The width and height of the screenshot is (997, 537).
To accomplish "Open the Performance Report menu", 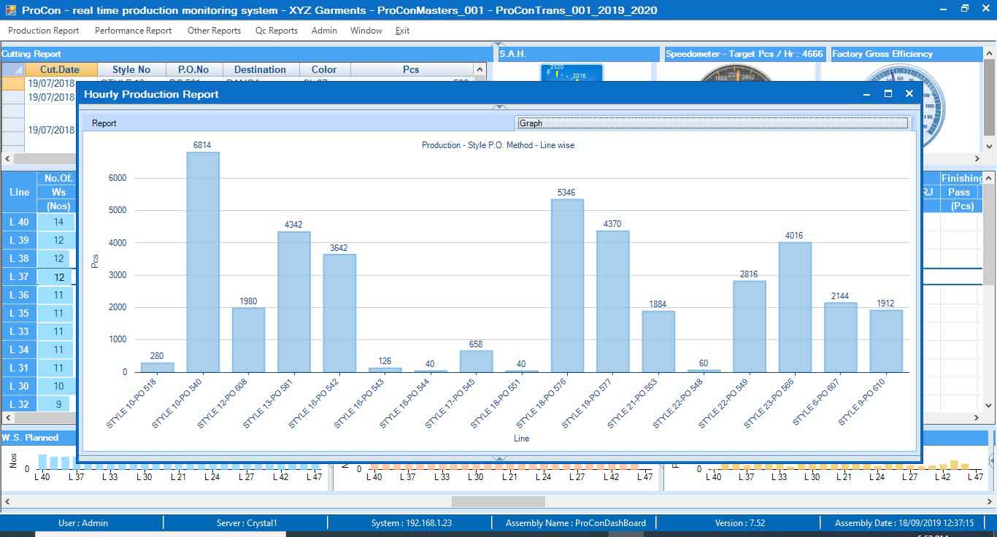I will pyautogui.click(x=133, y=31).
